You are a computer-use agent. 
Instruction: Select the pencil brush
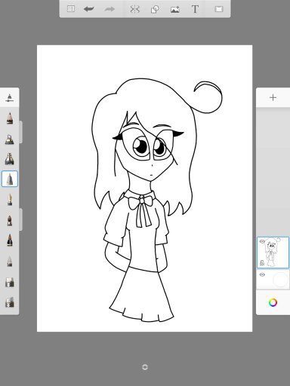click(x=10, y=118)
